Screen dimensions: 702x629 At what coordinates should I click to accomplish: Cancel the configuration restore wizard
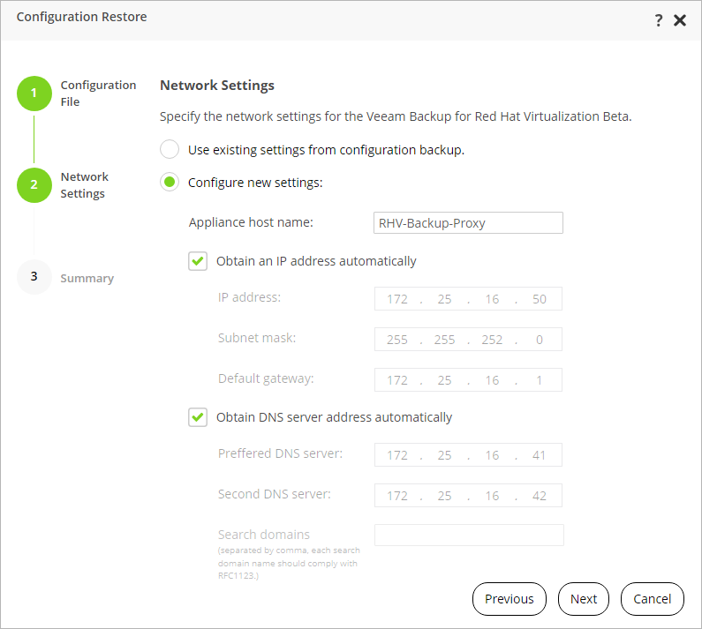[x=652, y=599]
